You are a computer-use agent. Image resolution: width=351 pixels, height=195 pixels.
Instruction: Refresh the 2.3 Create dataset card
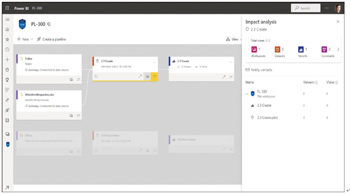[96, 76]
